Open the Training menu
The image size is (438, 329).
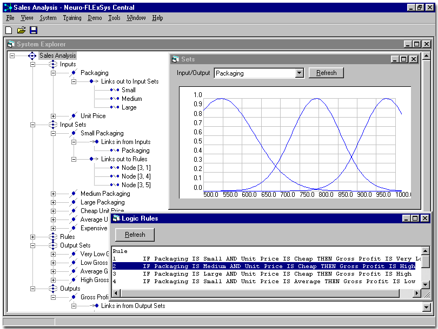pos(71,17)
